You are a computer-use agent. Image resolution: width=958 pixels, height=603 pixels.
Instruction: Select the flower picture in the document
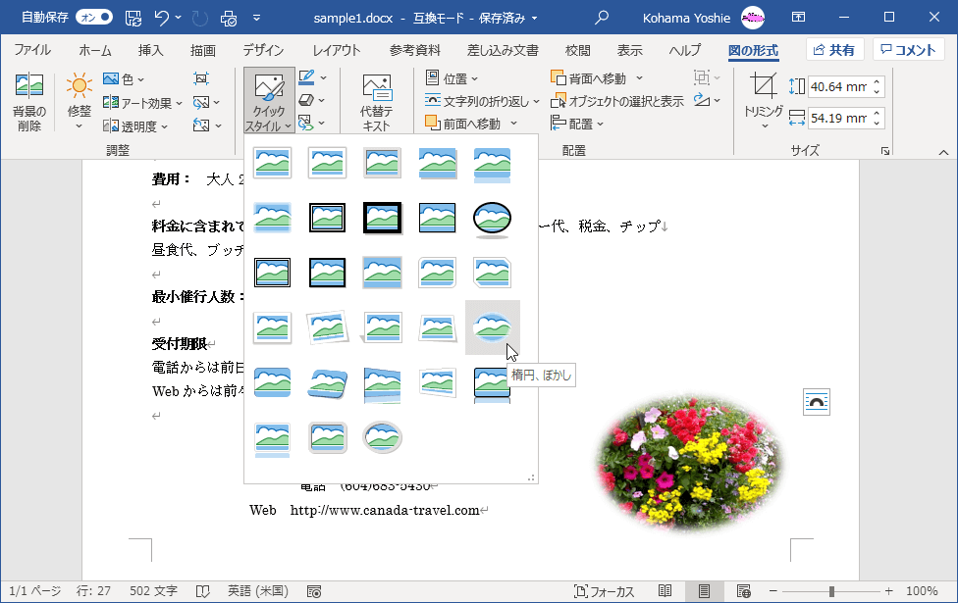[690, 463]
